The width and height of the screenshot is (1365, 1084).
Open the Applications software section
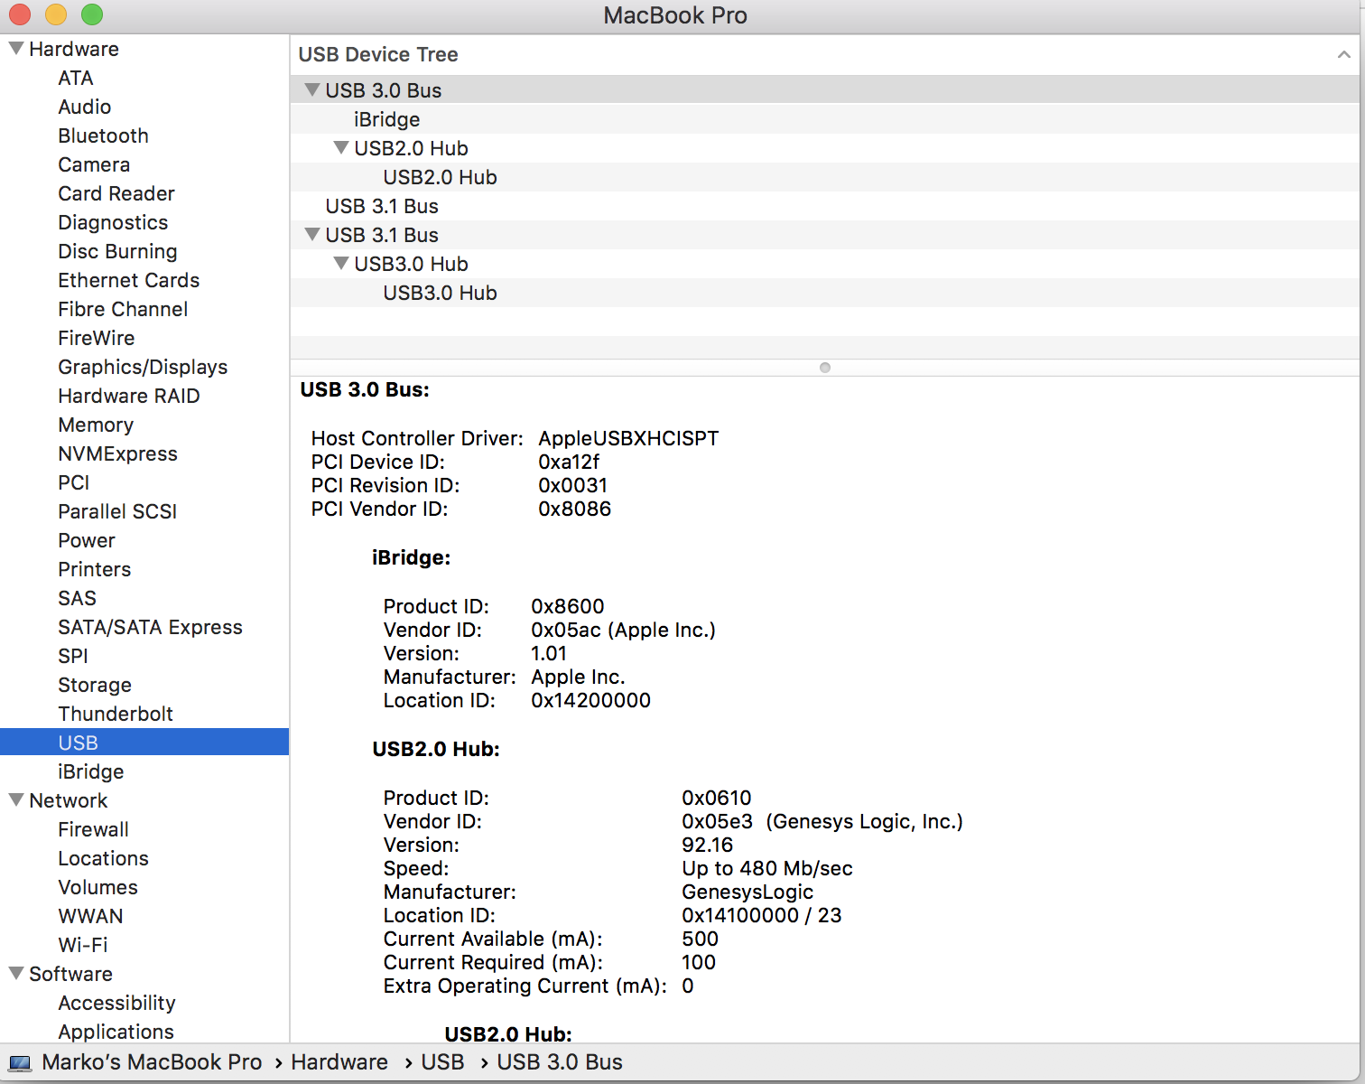point(116,1032)
